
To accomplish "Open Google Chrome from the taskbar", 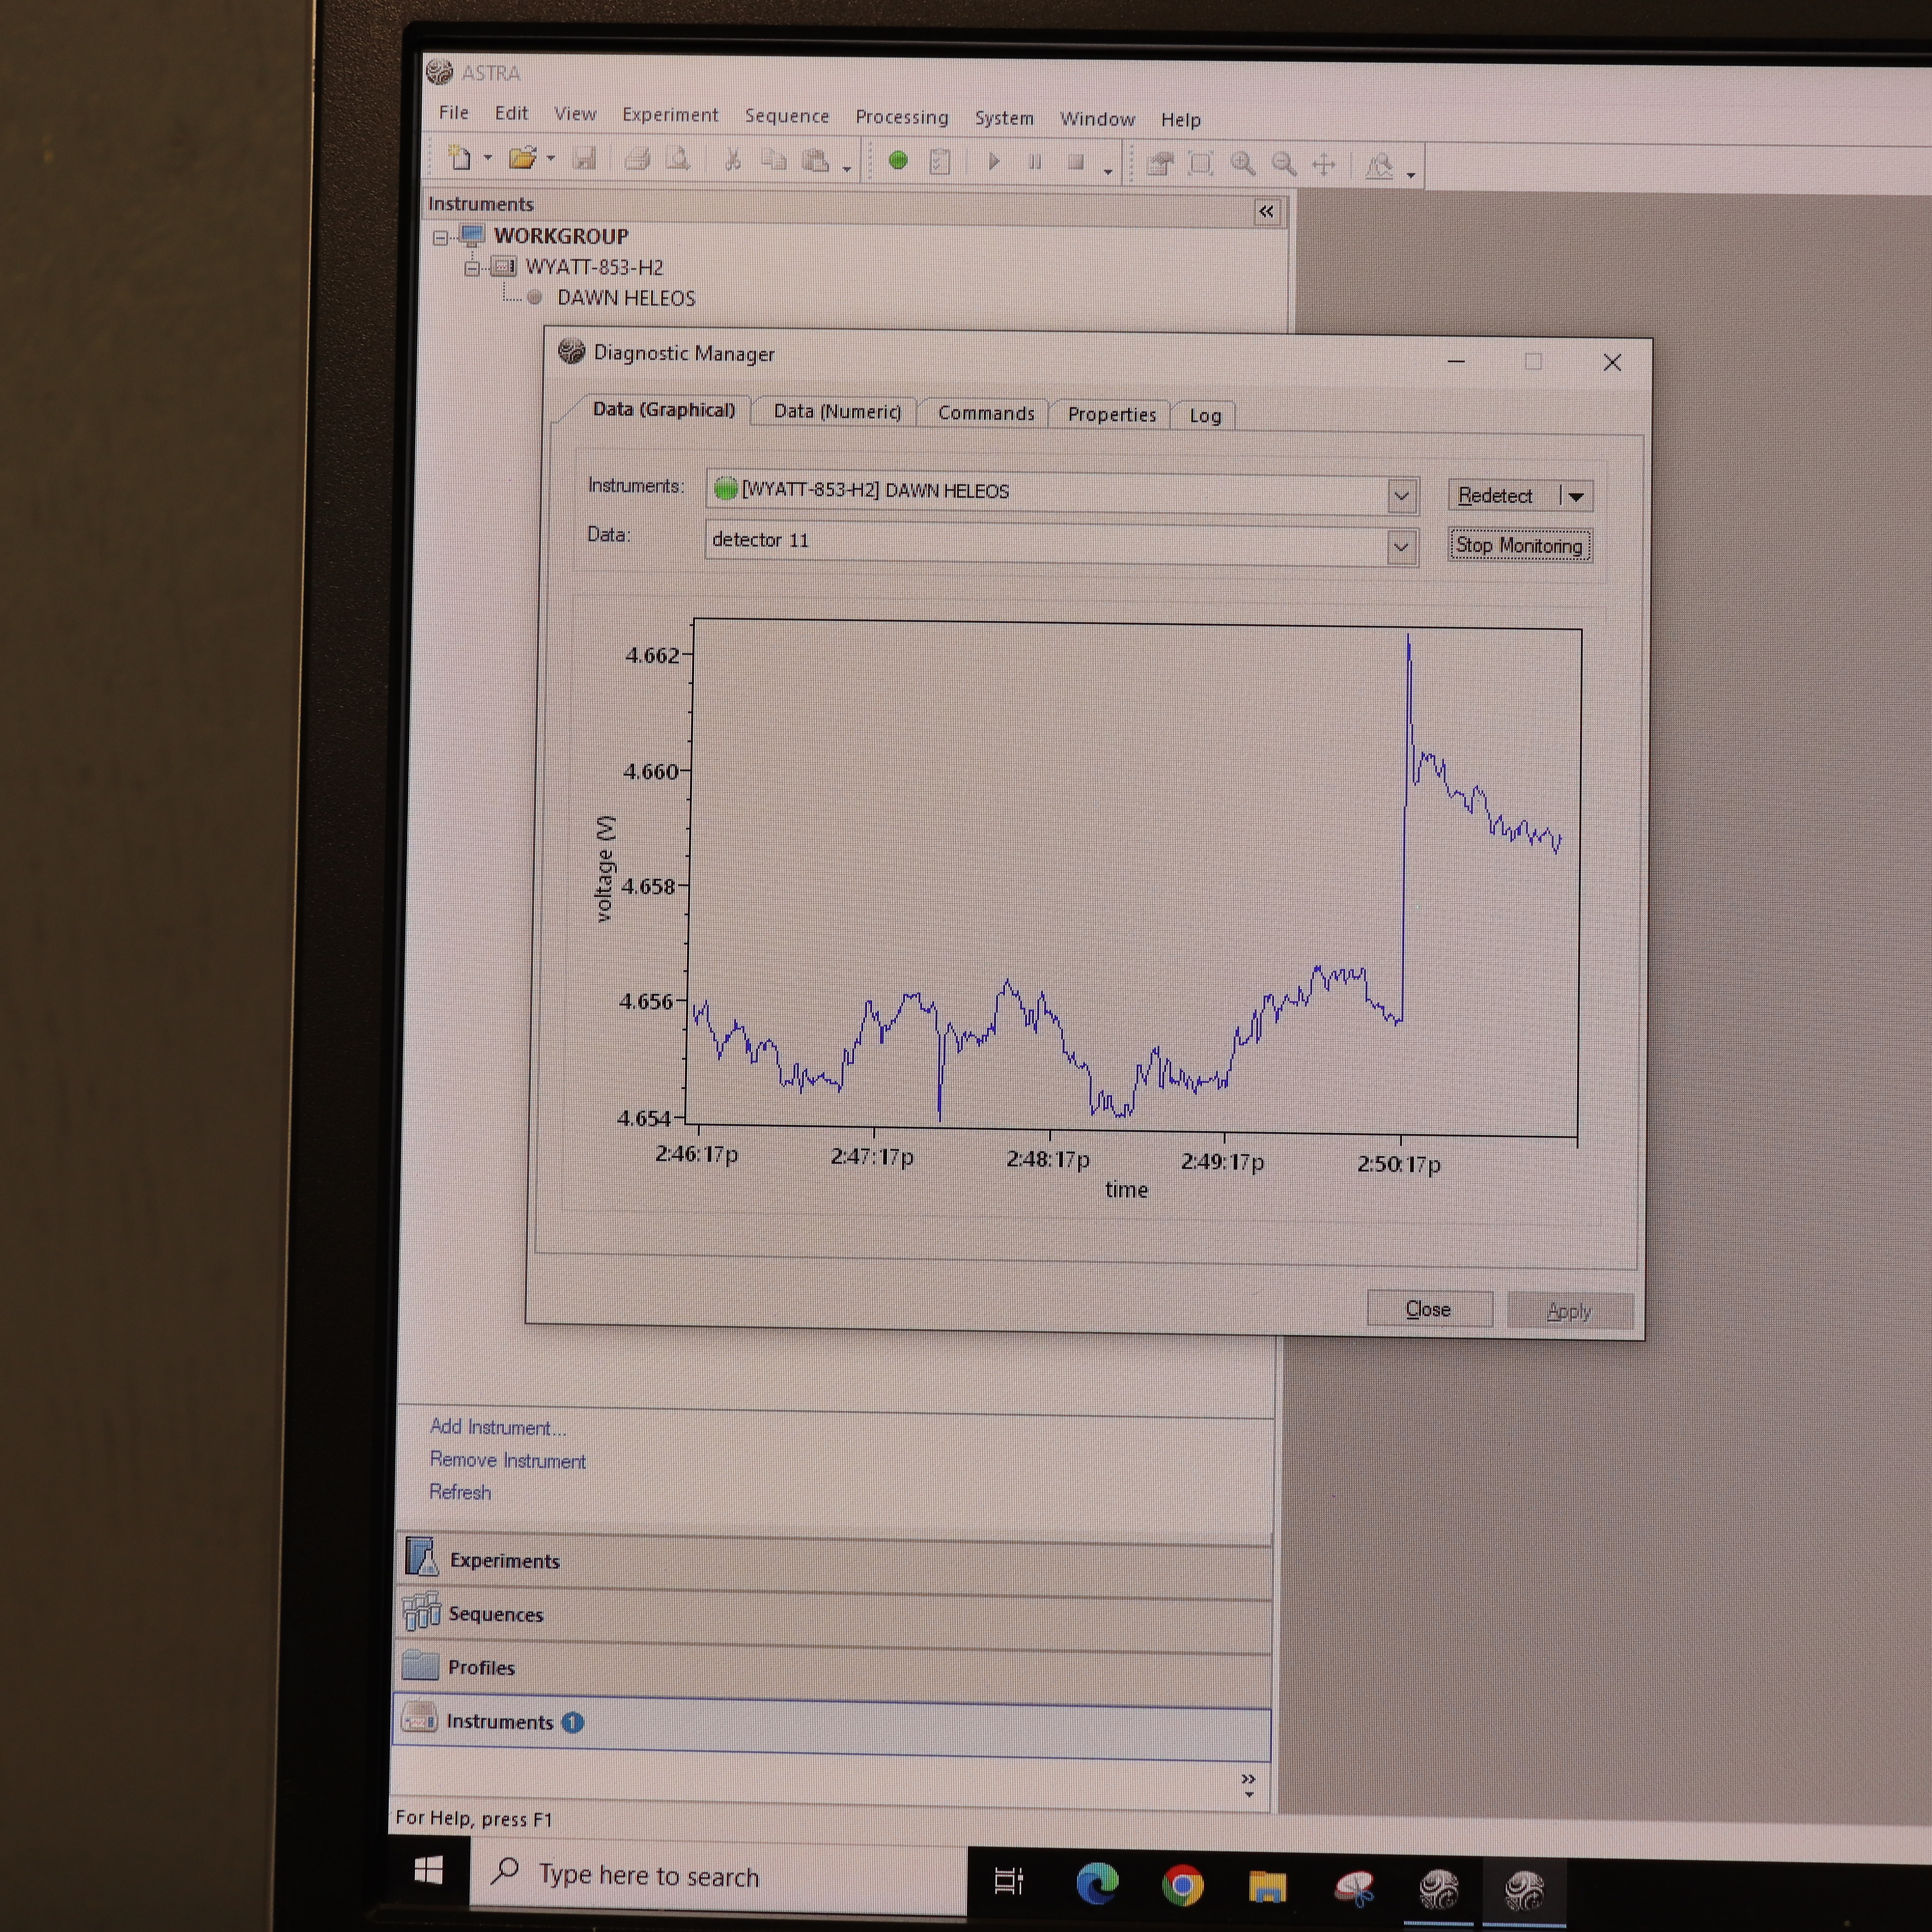I will point(1183,1886).
